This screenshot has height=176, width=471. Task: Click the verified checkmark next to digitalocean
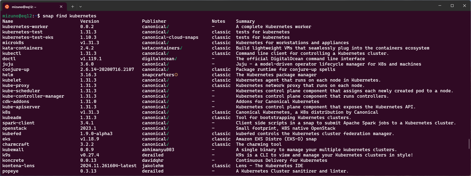point(176,59)
